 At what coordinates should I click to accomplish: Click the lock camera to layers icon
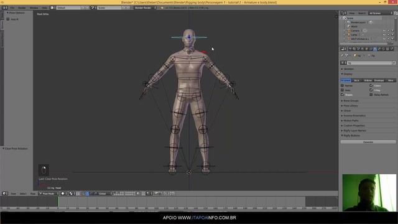[x=138, y=194]
